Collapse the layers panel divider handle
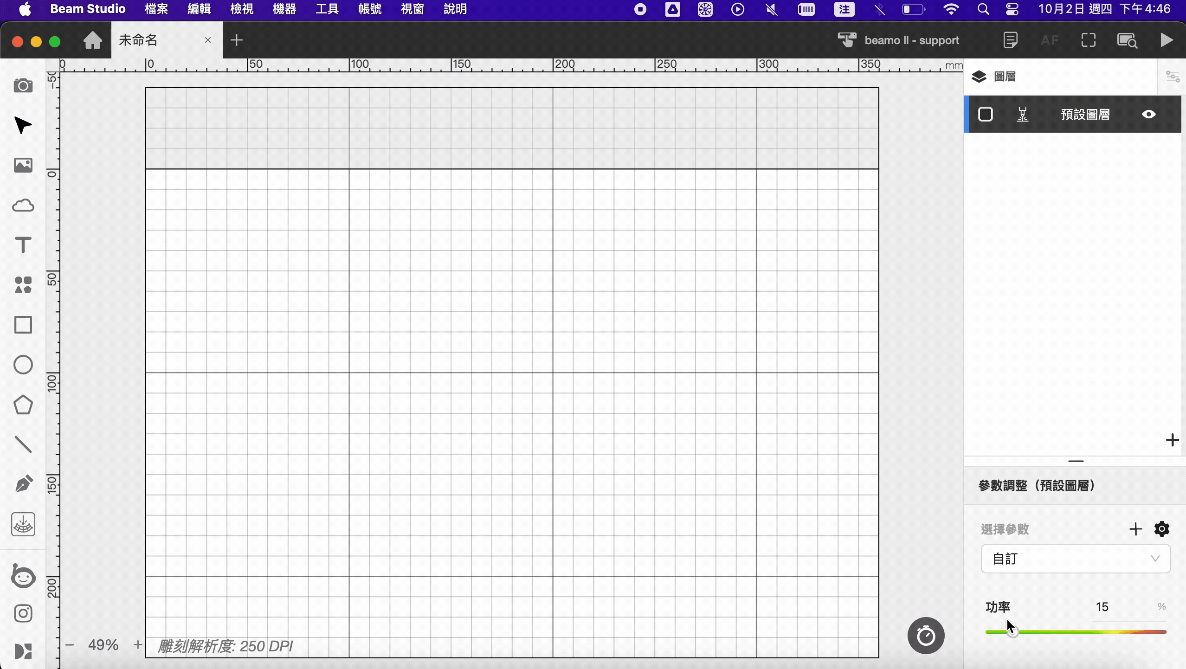The width and height of the screenshot is (1186, 669). point(1076,461)
